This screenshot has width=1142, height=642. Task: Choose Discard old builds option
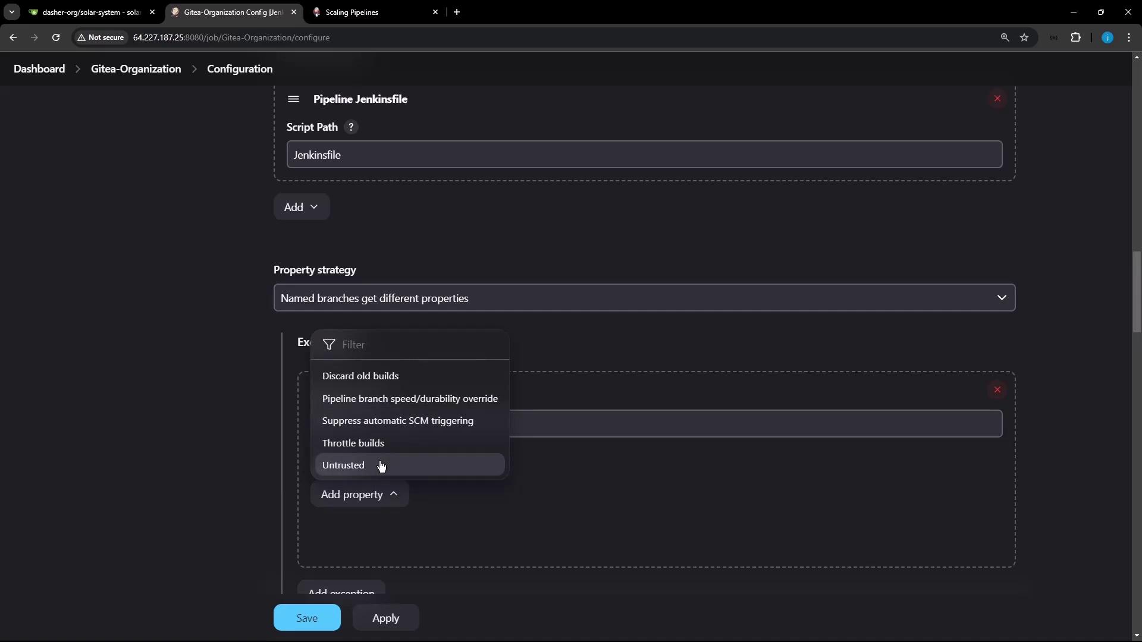(360, 376)
